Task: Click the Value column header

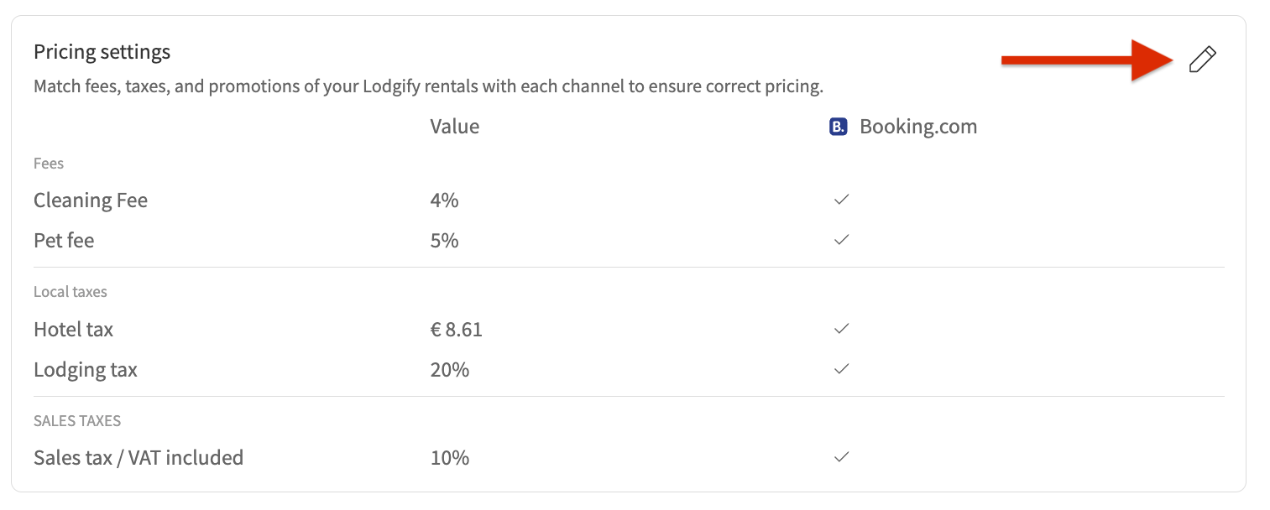Action: (454, 127)
